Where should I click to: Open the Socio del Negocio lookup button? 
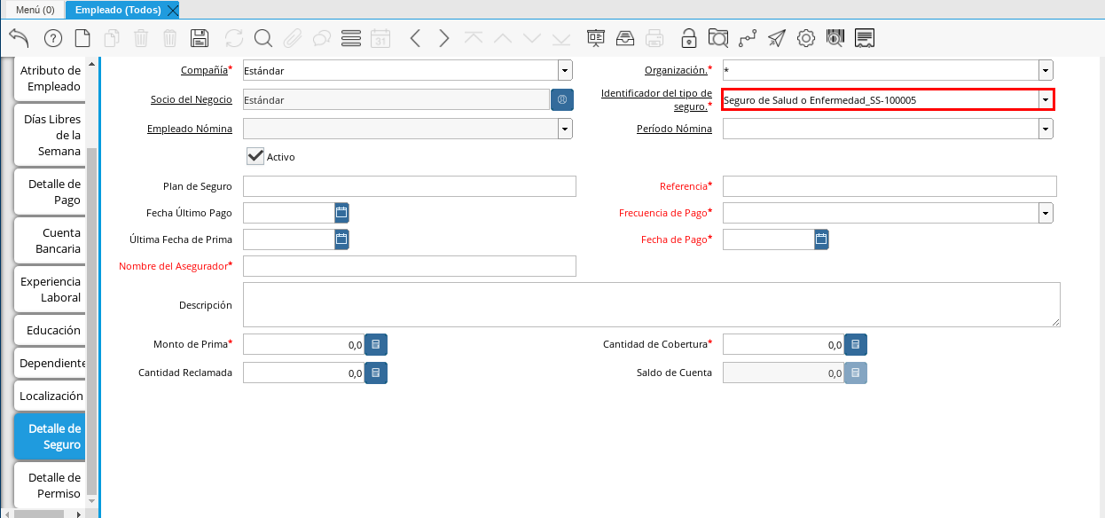(562, 99)
